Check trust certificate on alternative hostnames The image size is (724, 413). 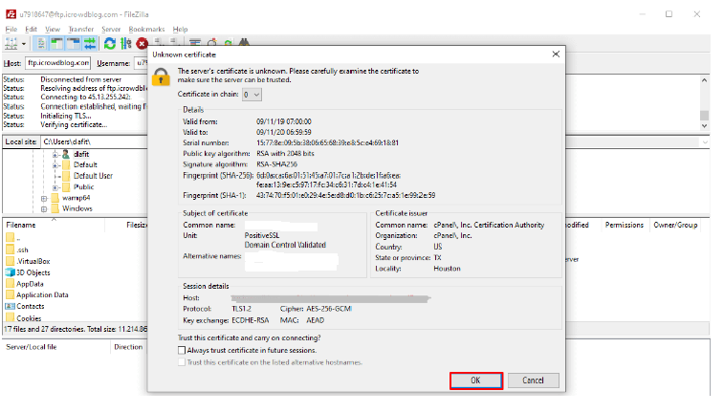(x=182, y=362)
